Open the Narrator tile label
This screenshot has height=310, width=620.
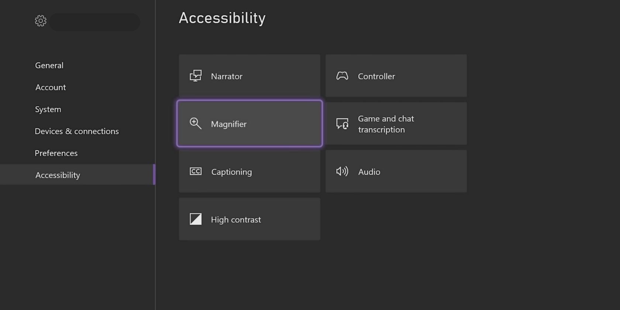click(x=227, y=76)
